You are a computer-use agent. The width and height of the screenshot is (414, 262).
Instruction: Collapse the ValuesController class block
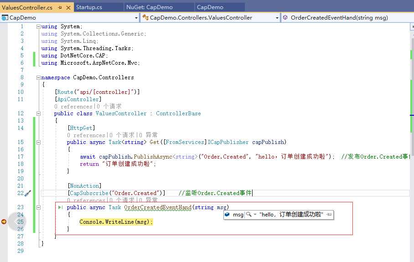tap(38, 114)
